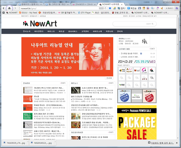Open the ISSUU - My Feed bookmark
181x148 pixels.
coord(28,13)
